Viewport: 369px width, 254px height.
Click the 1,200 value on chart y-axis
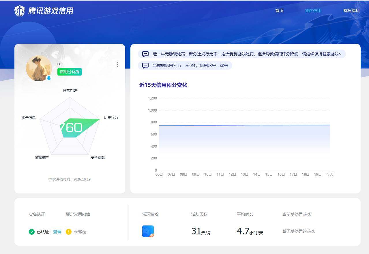click(152, 98)
